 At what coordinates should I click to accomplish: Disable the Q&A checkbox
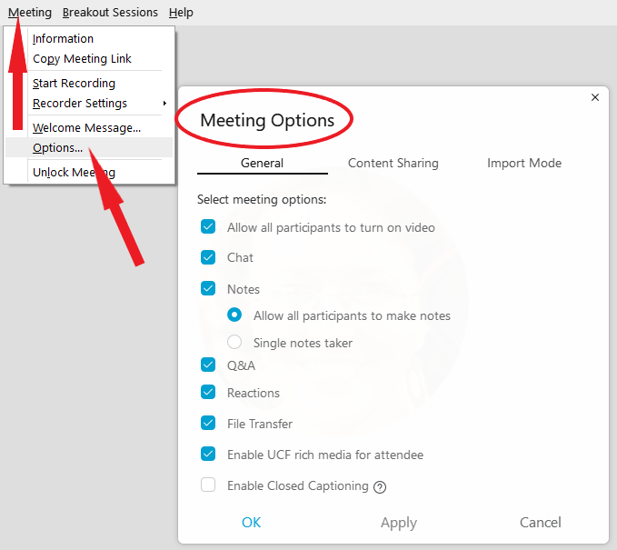(208, 365)
